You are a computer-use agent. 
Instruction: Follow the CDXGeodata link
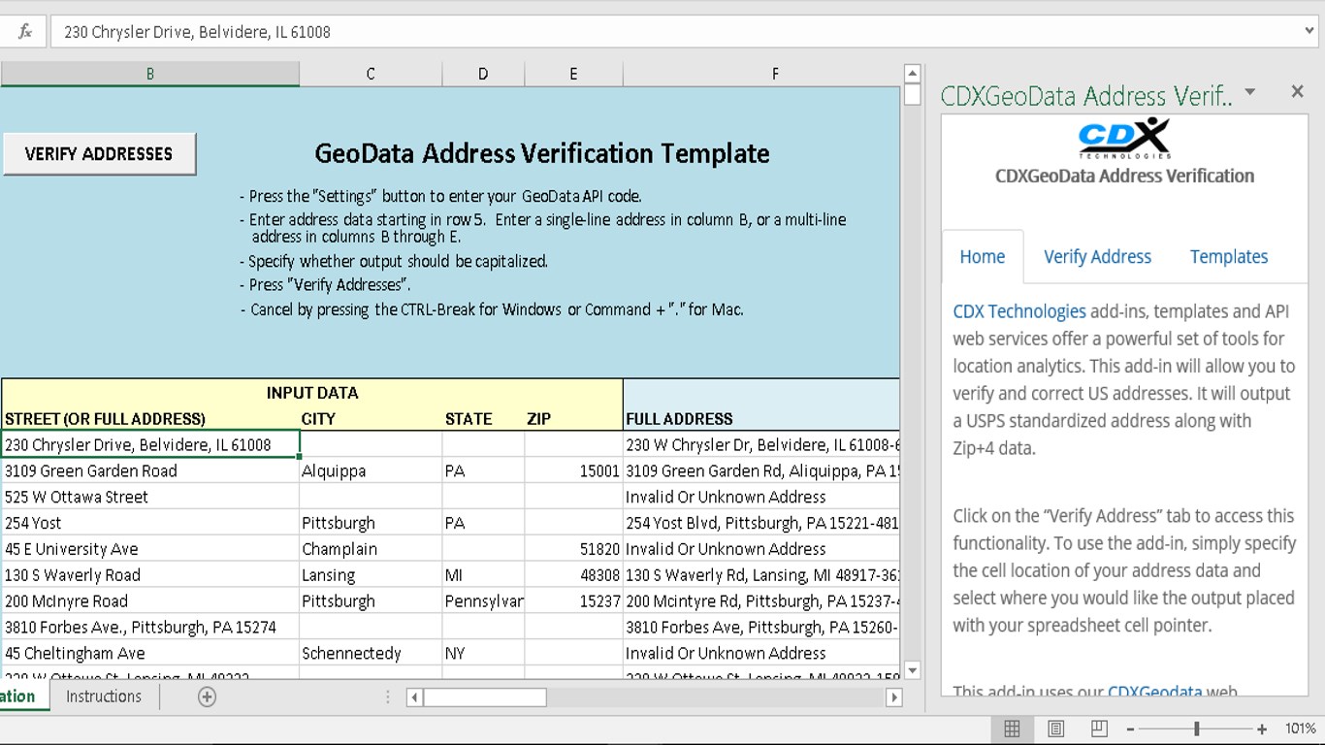click(x=1154, y=692)
